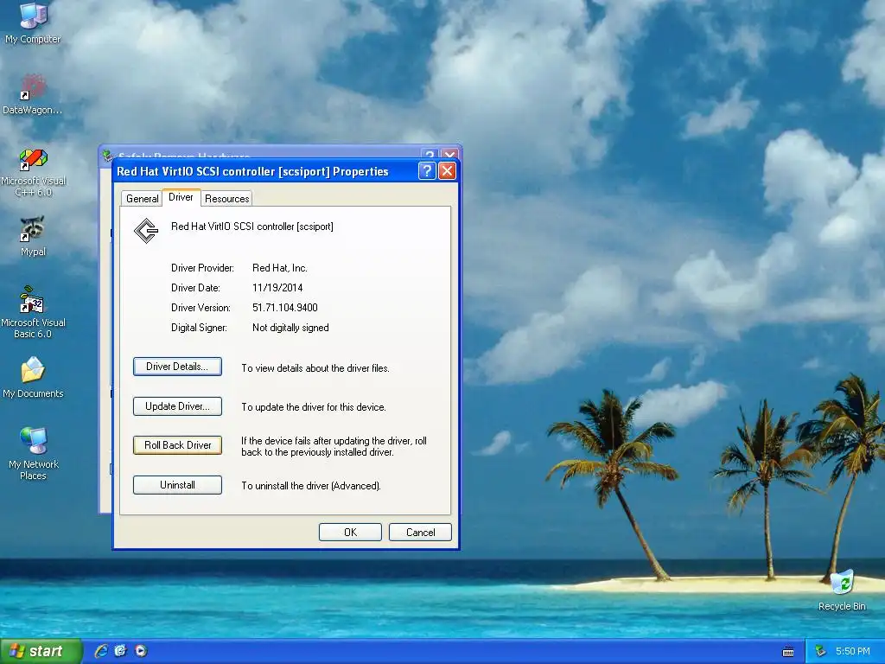Click the Start button
This screenshot has width=885, height=664.
click(x=41, y=651)
